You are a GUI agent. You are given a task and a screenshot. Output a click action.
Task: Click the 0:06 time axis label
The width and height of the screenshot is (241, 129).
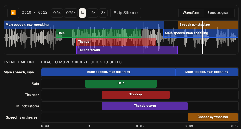tap(140, 126)
